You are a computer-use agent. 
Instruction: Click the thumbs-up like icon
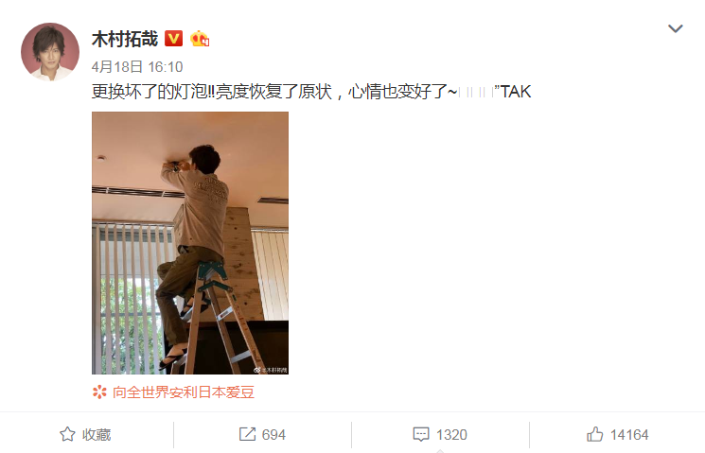(x=595, y=434)
